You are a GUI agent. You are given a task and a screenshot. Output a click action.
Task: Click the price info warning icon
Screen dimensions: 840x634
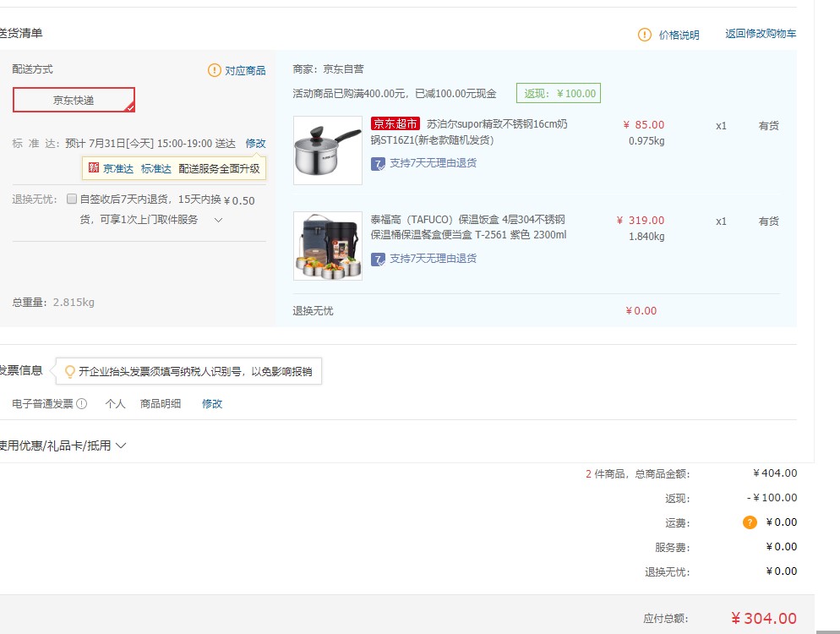click(x=645, y=35)
